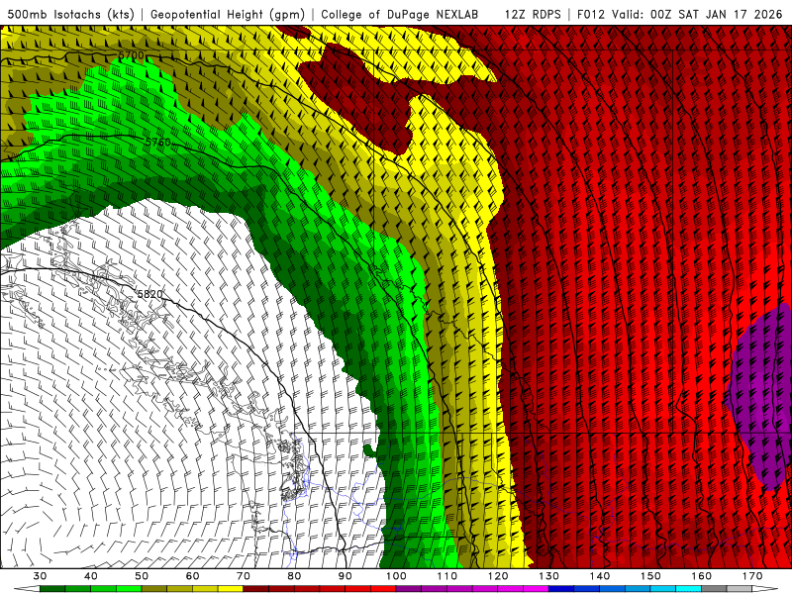The width and height of the screenshot is (792, 594).
Task: Pick the darkest green swatch under the 30 label
Action: [x=52, y=589]
